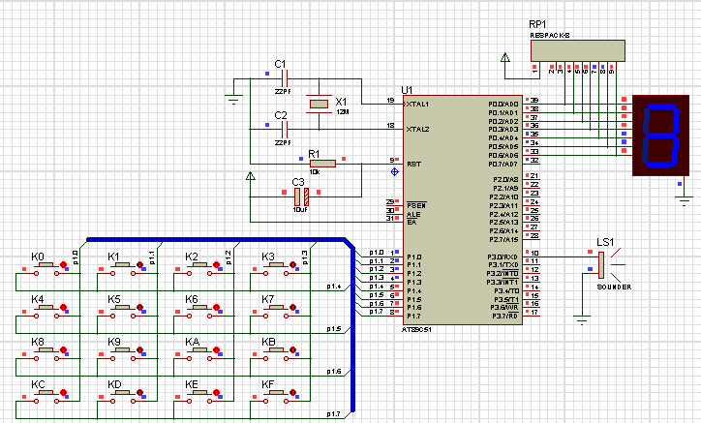
Task: Click the 12M crystal value text
Action: pyautogui.click(x=343, y=112)
